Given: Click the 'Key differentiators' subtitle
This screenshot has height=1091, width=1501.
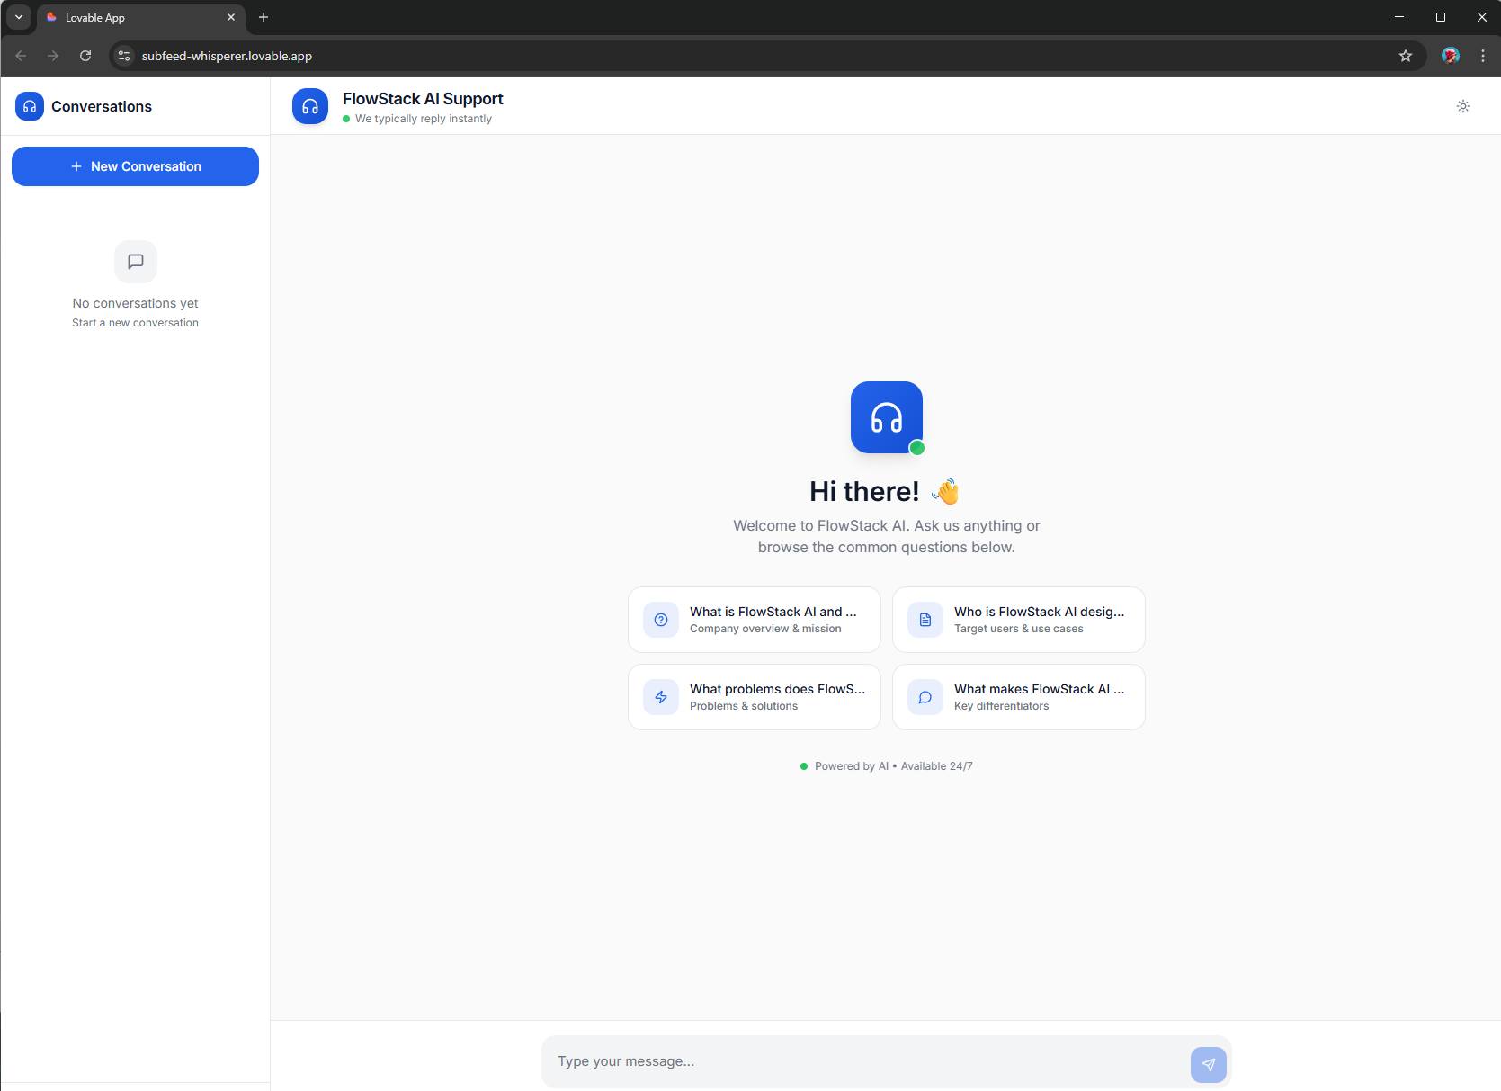Looking at the screenshot, I should click(1001, 706).
